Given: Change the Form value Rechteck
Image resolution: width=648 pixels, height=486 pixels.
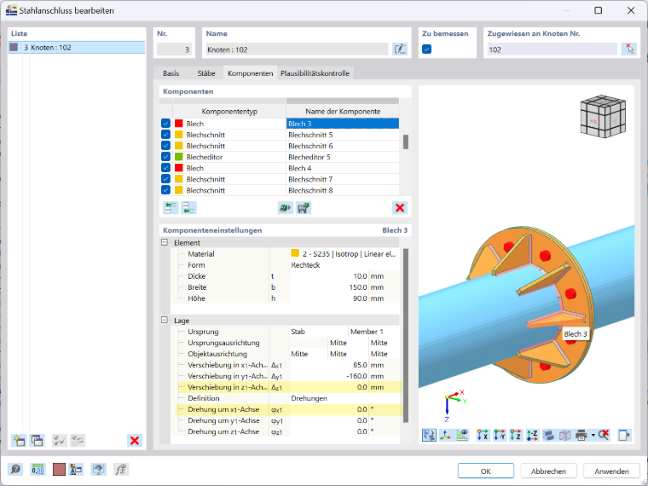Looking at the screenshot, I should tap(344, 265).
